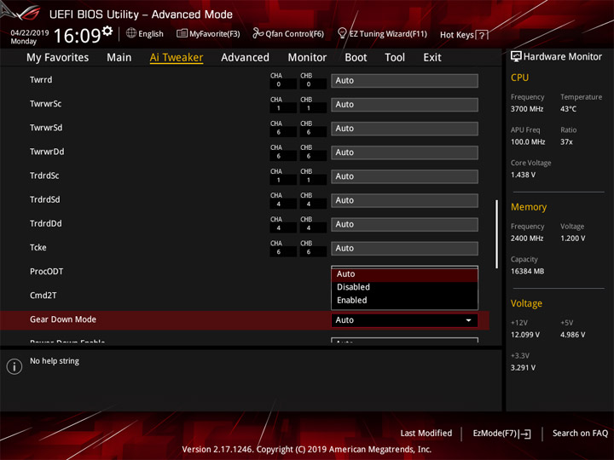614x460 pixels.
Task: Select the TwrwrSd setting label
Action: (x=46, y=128)
